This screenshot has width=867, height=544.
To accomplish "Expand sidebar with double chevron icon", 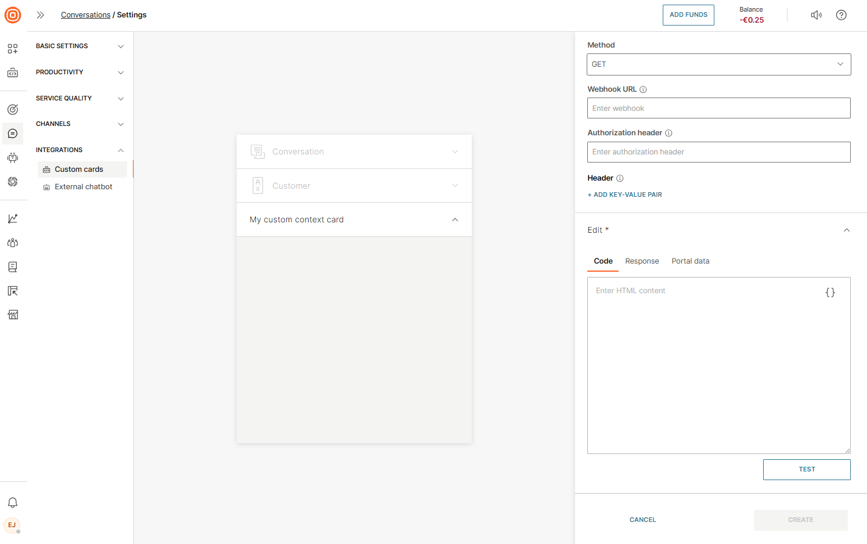I will point(41,15).
